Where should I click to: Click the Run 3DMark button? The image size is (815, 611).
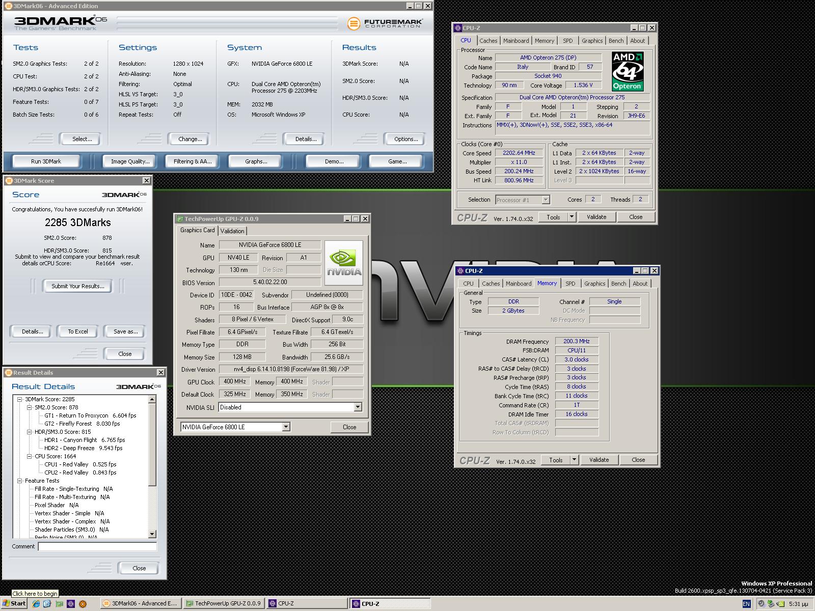click(x=46, y=161)
